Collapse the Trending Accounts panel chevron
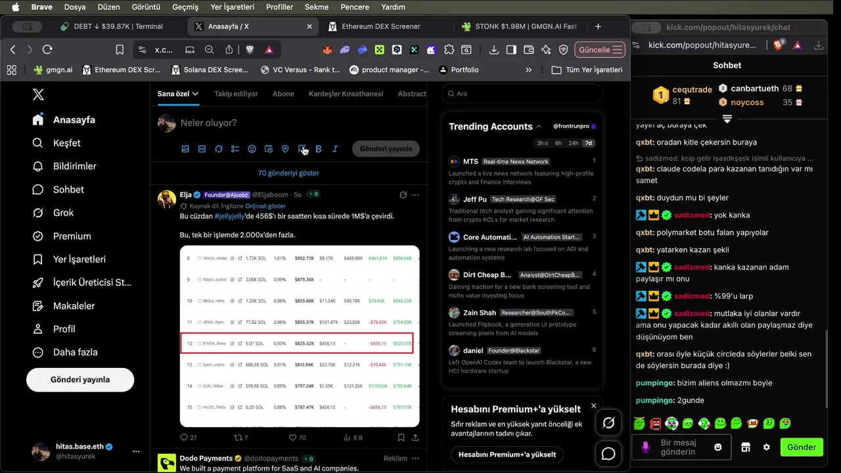The width and height of the screenshot is (841, 473). [x=539, y=126]
